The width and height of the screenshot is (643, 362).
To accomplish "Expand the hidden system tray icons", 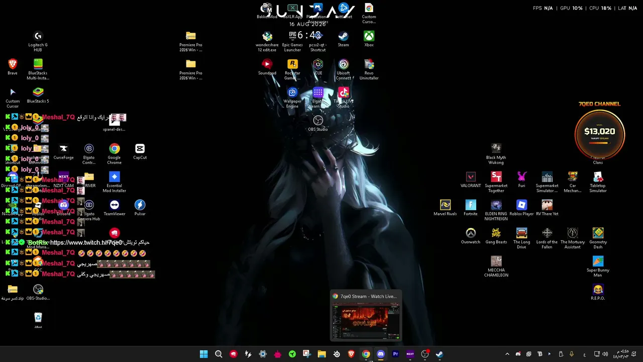I will click(x=507, y=354).
